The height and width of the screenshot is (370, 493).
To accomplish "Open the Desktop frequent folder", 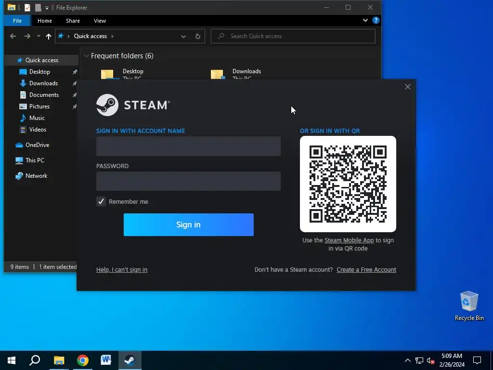I will pyautogui.click(x=123, y=74).
